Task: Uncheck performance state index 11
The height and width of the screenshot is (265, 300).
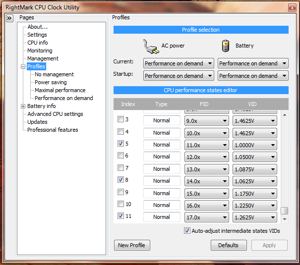Action: click(120, 216)
